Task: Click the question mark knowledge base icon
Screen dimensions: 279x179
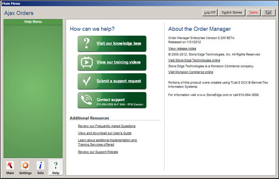Action: pyautogui.click(x=86, y=43)
